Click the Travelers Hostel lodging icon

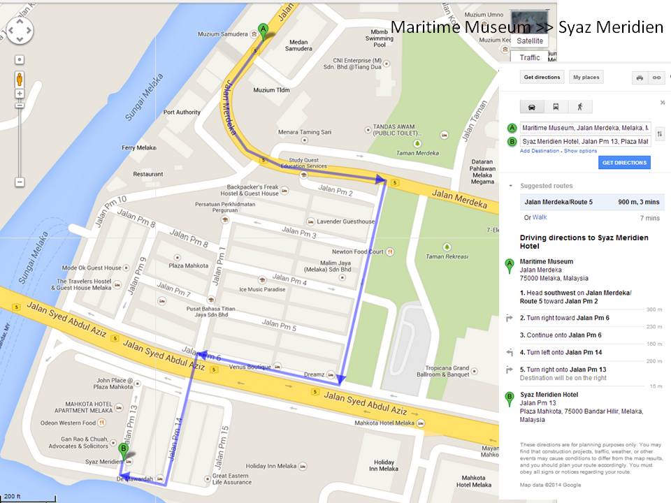(117, 285)
